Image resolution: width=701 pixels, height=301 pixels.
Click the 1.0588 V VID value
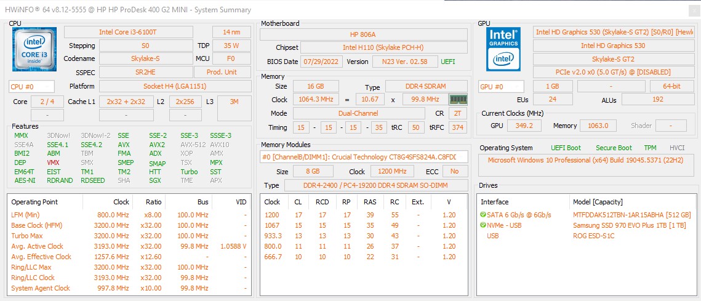(x=233, y=246)
